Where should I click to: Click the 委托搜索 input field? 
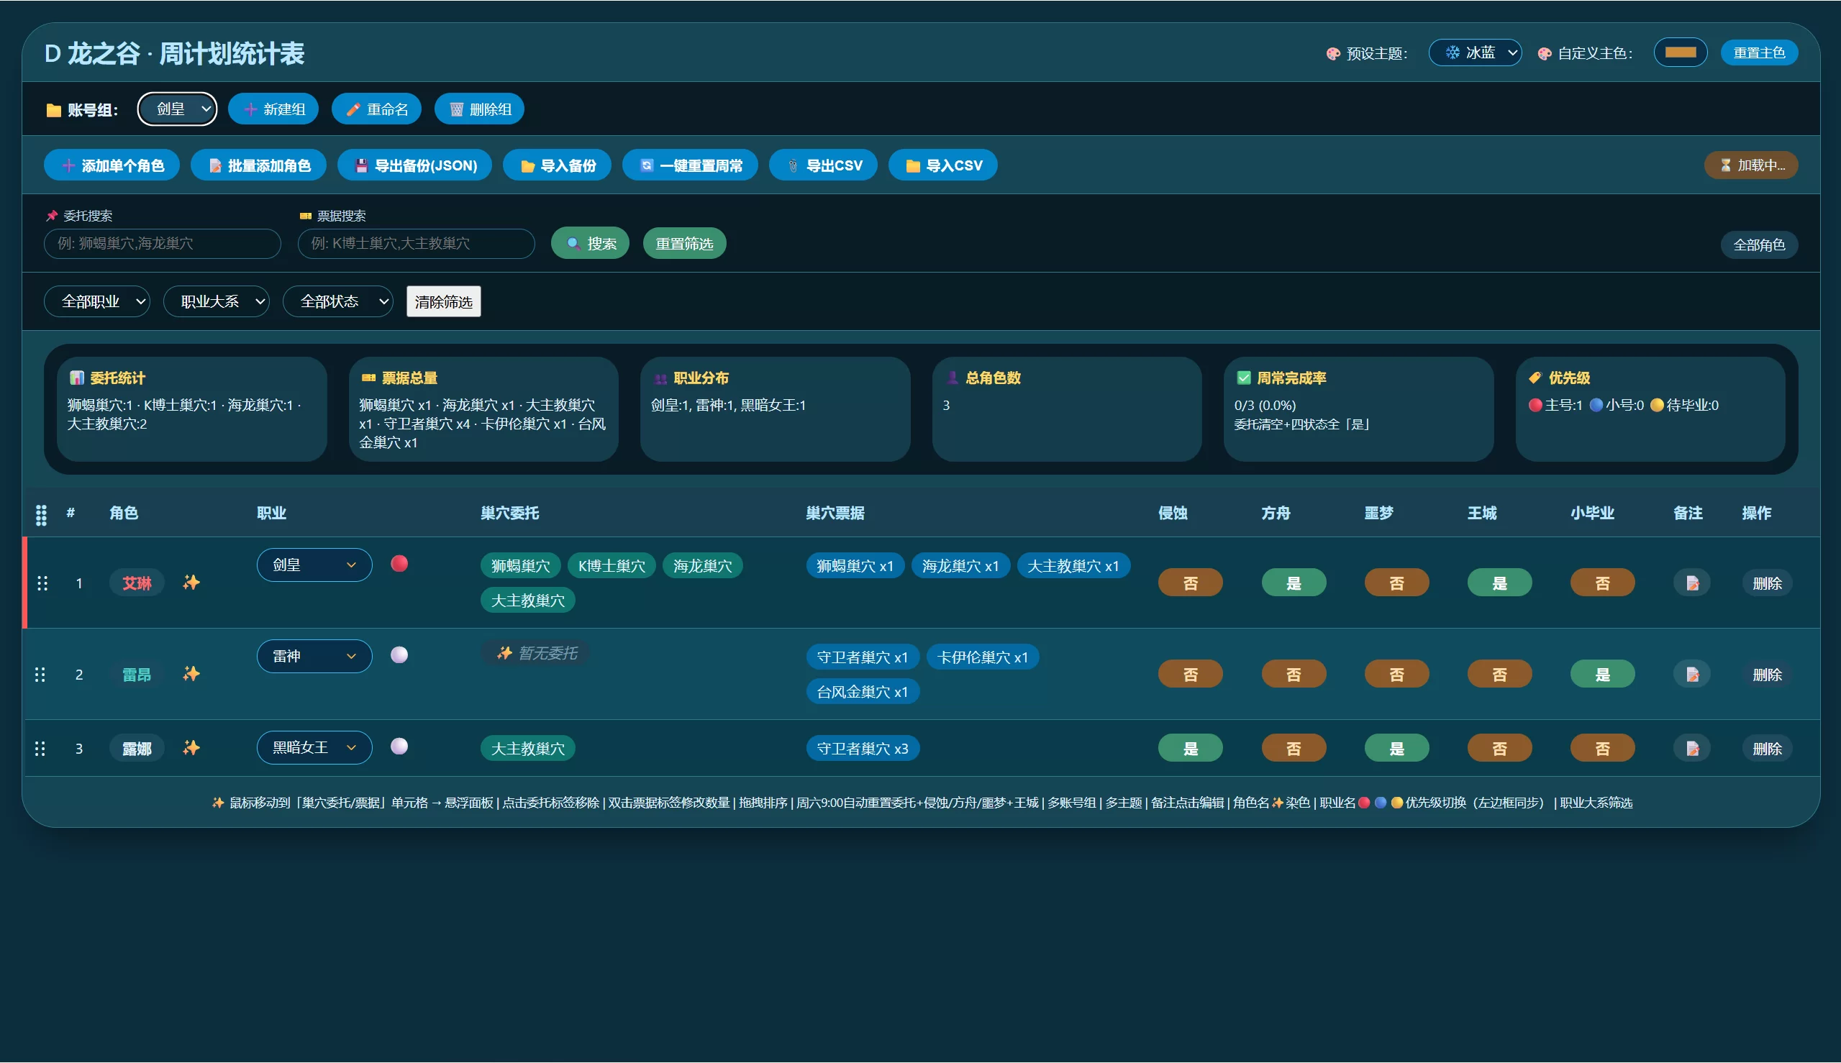[162, 244]
